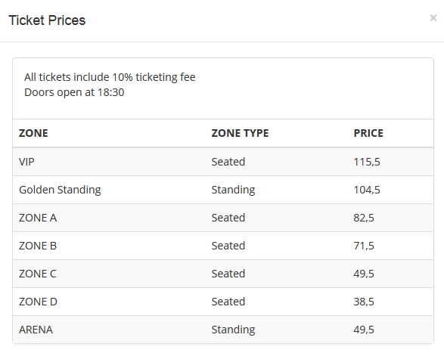Click the ZONE column header

(33, 133)
